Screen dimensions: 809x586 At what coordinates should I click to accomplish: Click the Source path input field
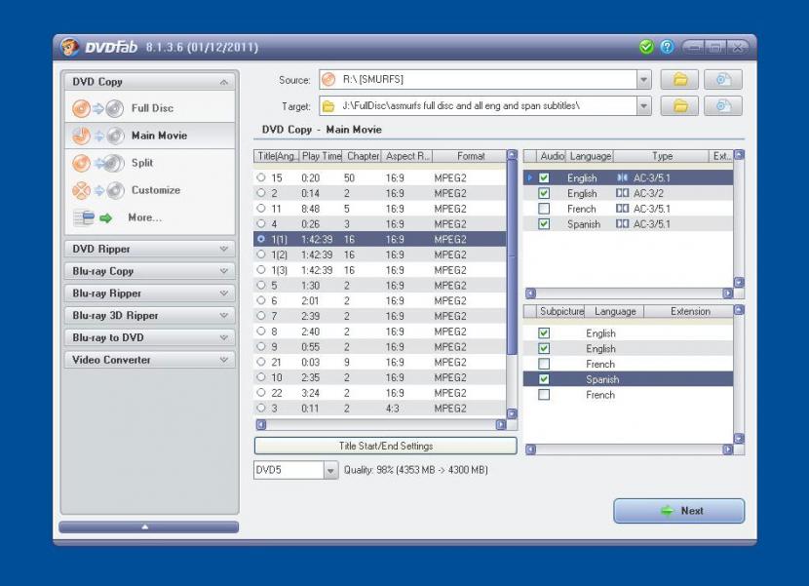click(x=479, y=80)
